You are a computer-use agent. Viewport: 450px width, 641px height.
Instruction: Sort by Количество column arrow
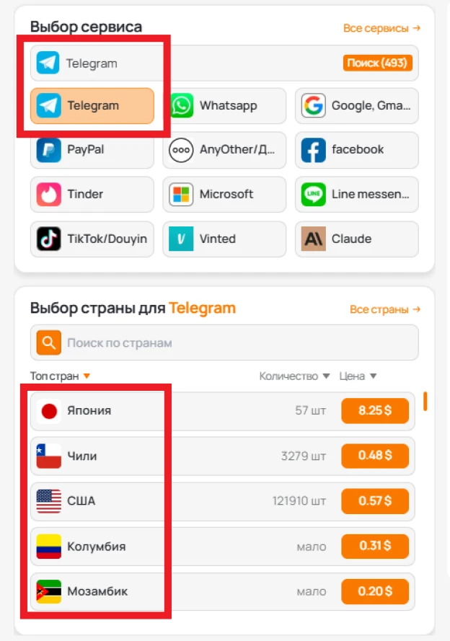pos(326,376)
